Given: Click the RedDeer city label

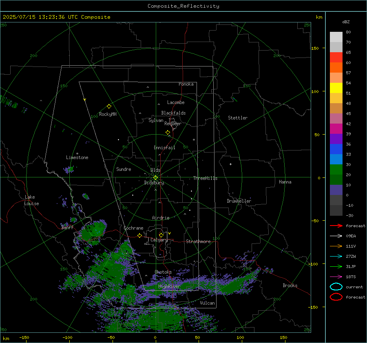Looking at the screenshot, I should tap(173, 124).
